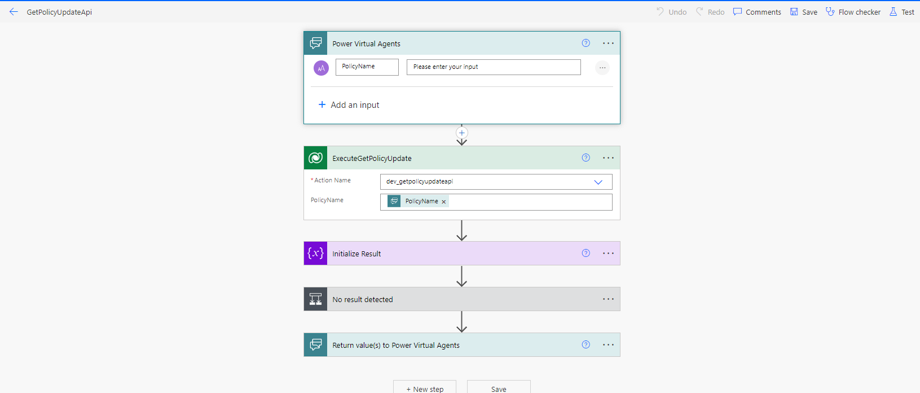Expand the Initialize Result step
The height and width of the screenshot is (393, 920).
pos(462,254)
